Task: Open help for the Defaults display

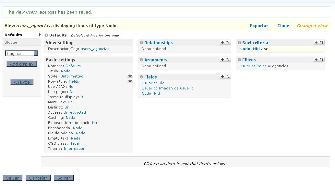Action: coord(47,35)
